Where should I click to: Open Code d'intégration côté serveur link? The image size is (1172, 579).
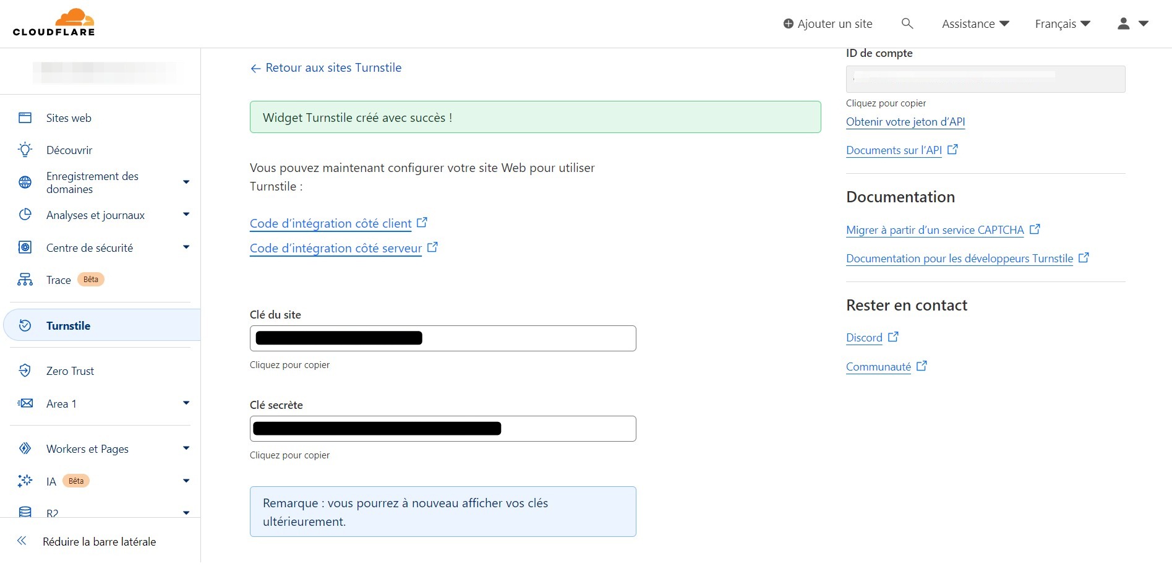[336, 248]
